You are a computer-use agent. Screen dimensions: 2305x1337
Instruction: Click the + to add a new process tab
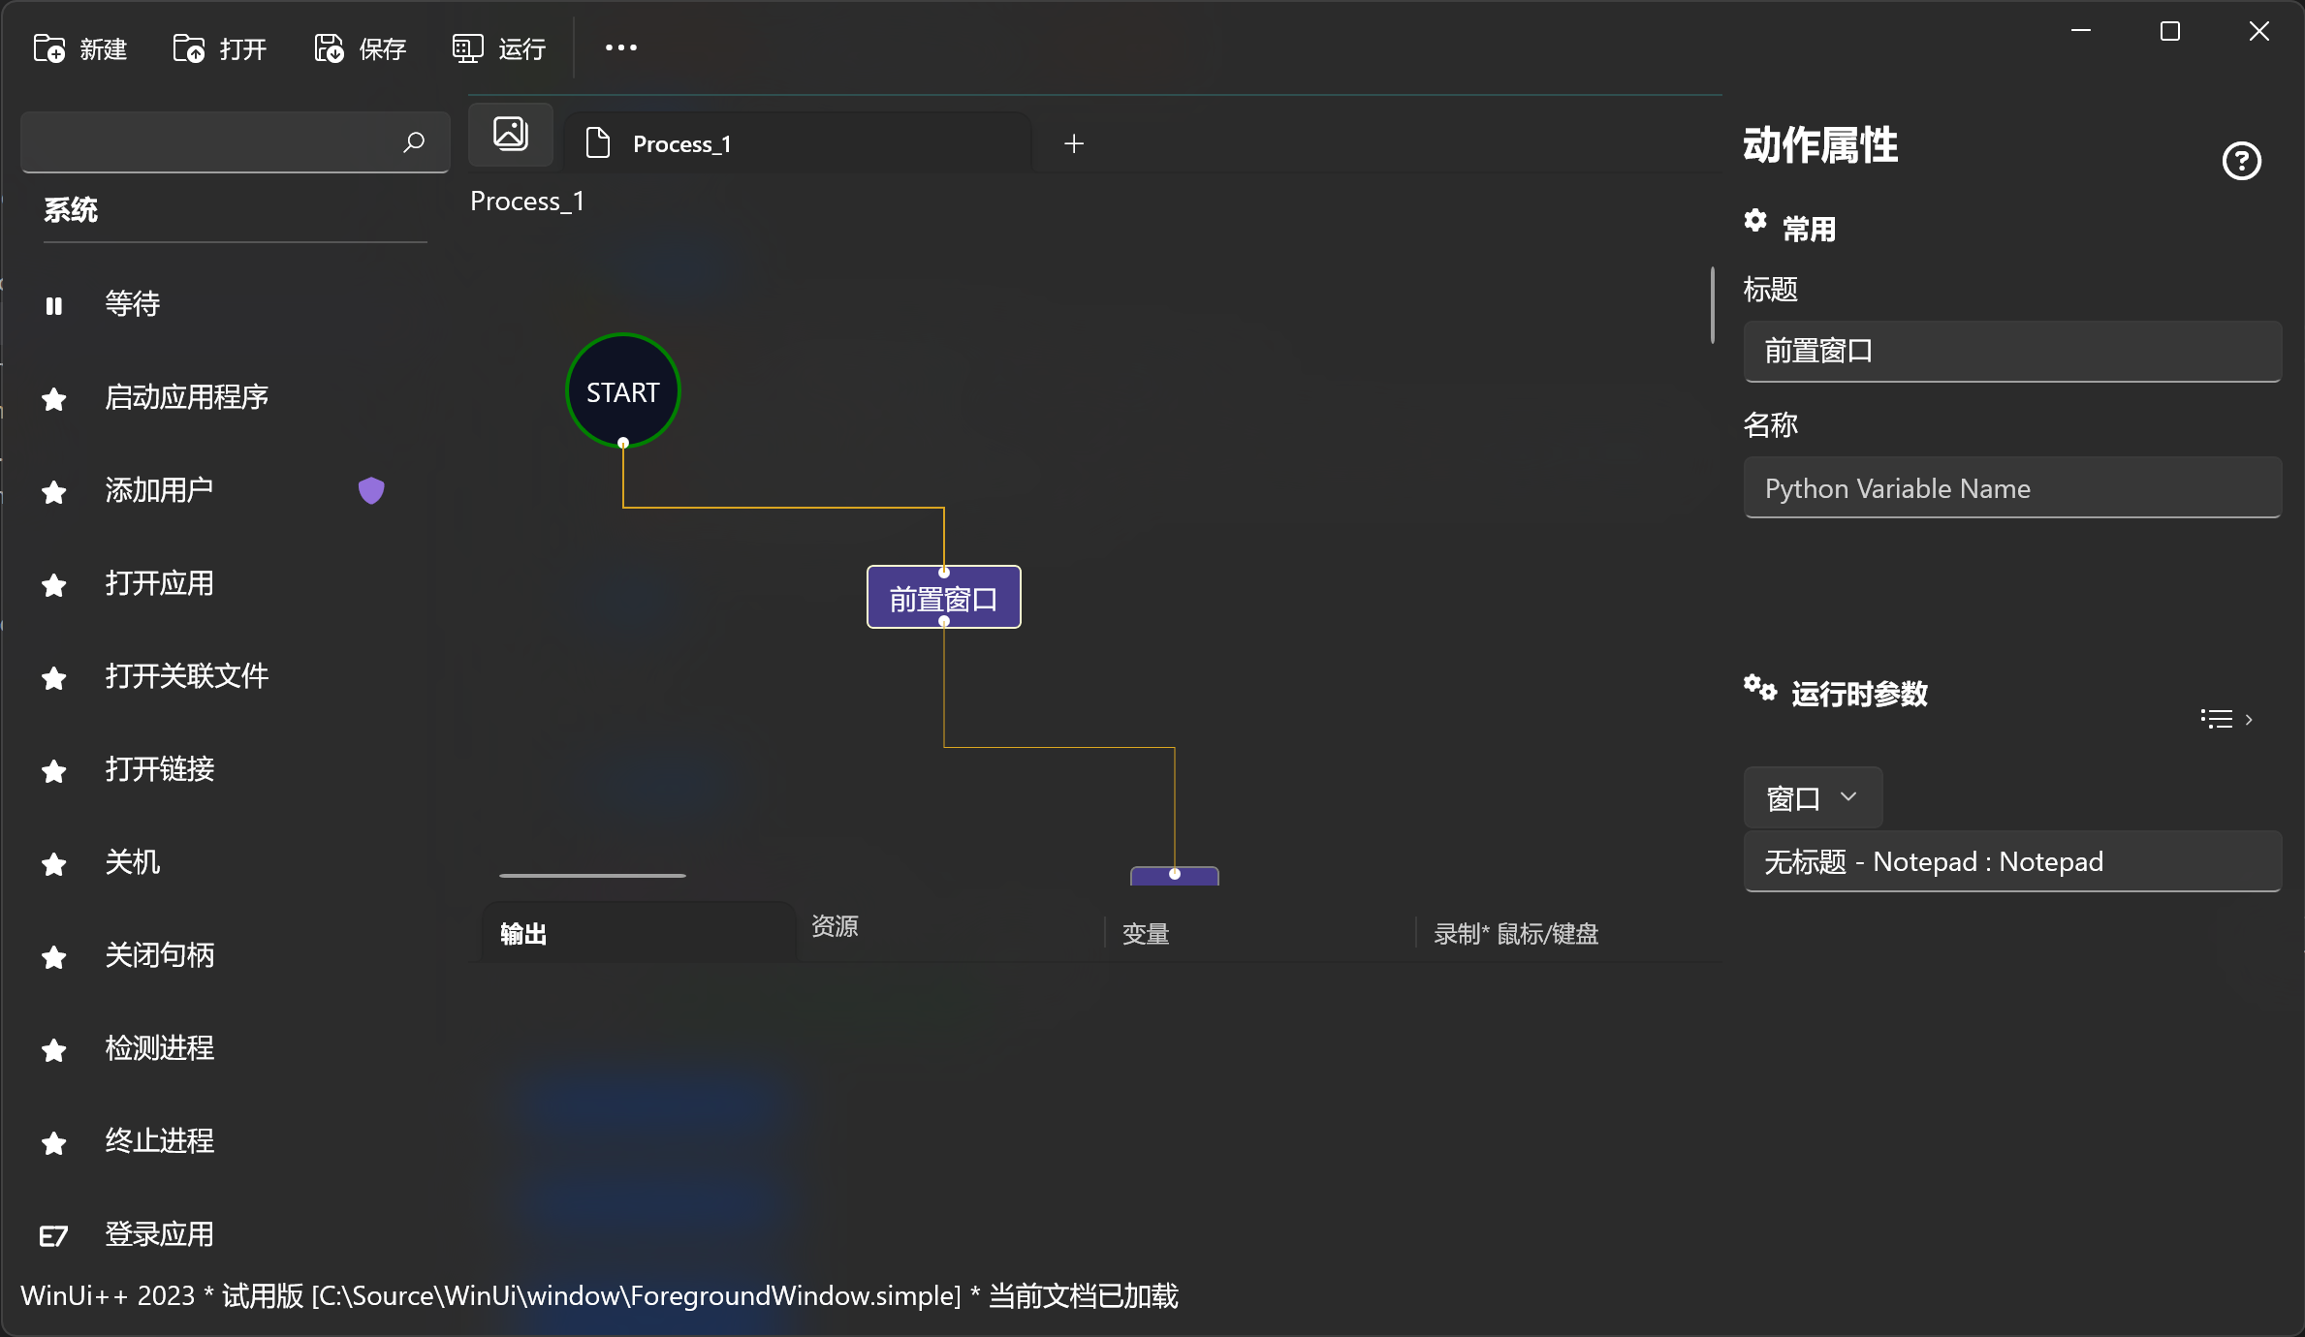point(1073,142)
